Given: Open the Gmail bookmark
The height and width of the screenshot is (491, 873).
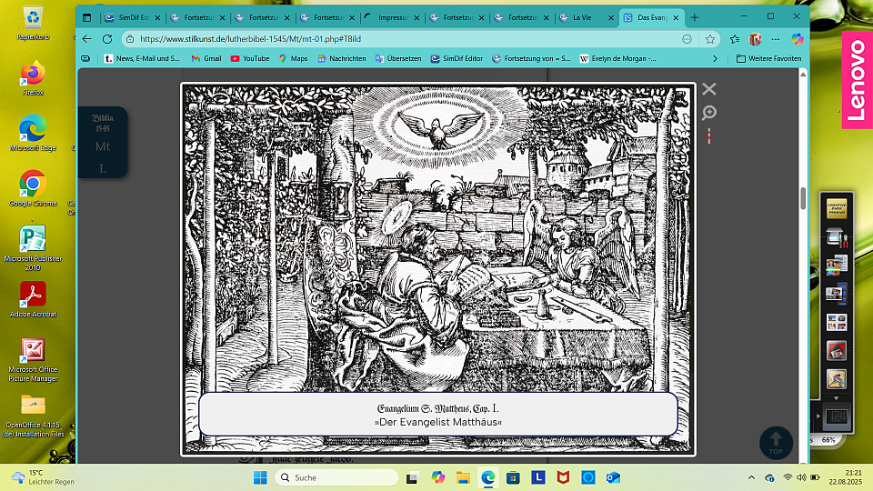Looking at the screenshot, I should click(x=206, y=58).
